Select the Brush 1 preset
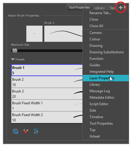This screenshot has width=132, height=147. (x=47, y=70)
